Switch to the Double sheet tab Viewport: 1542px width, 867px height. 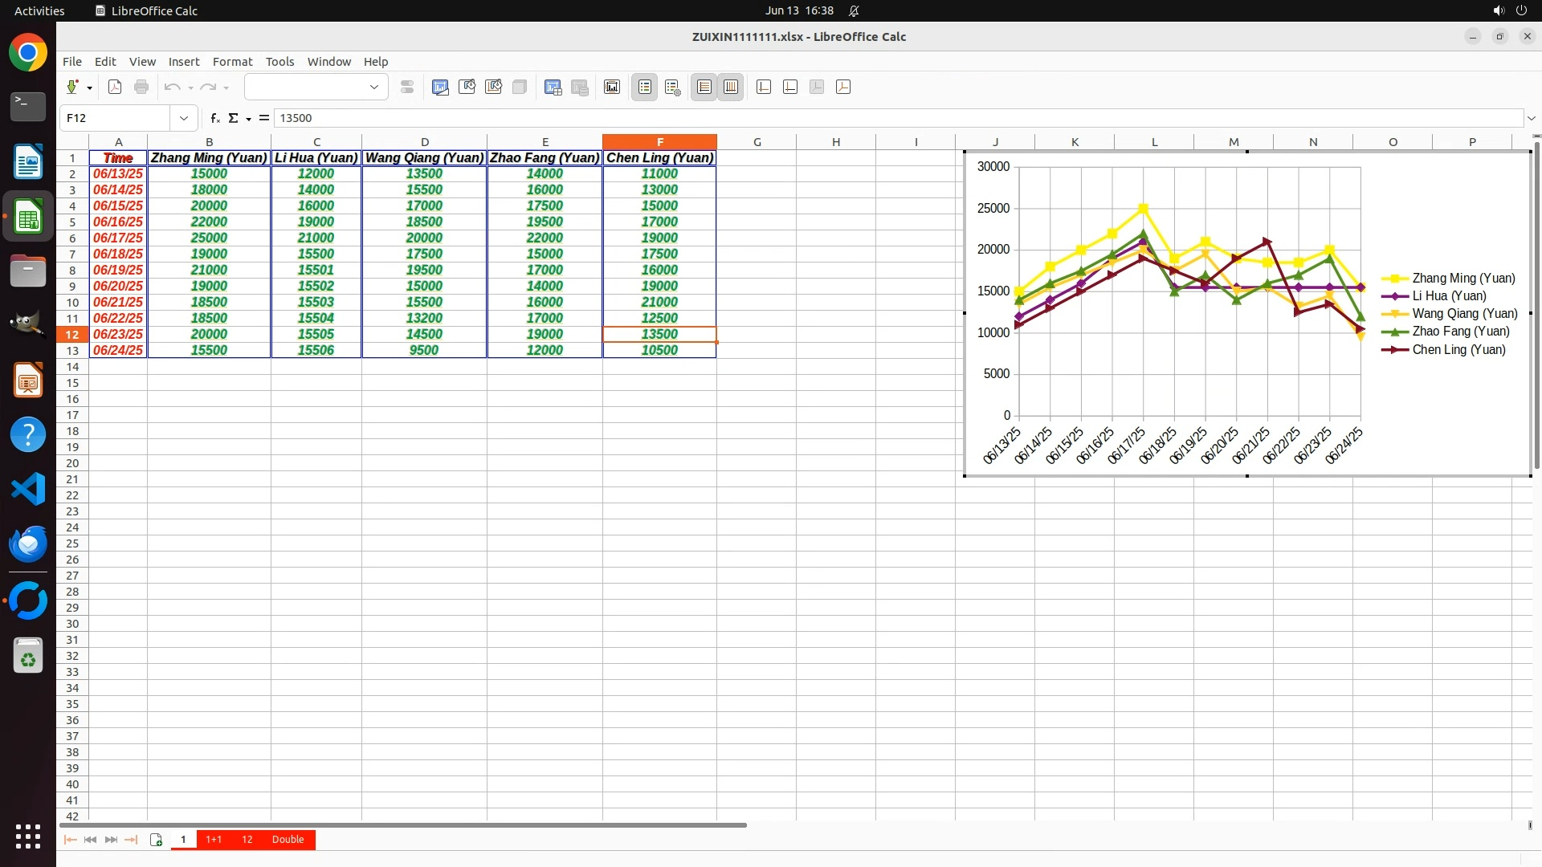[288, 840]
